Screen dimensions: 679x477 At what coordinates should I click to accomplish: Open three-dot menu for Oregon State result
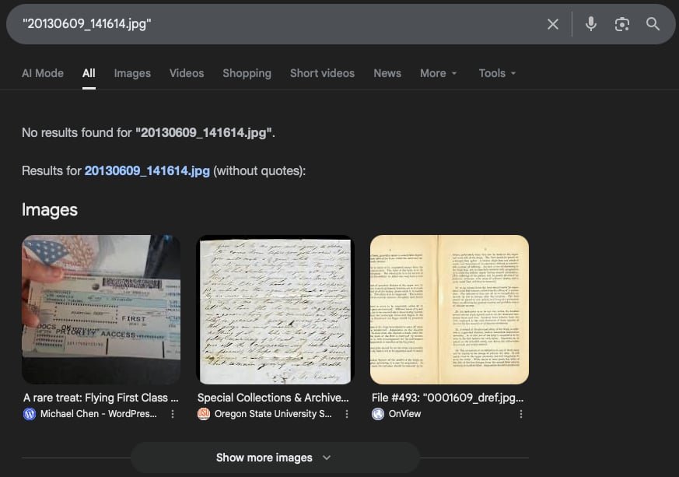[347, 414]
